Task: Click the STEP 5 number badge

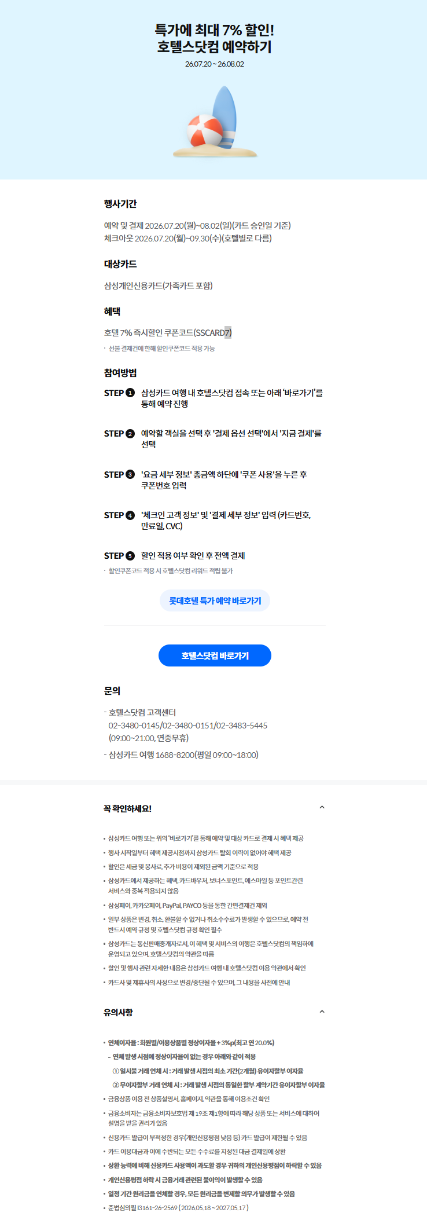Action: (130, 556)
